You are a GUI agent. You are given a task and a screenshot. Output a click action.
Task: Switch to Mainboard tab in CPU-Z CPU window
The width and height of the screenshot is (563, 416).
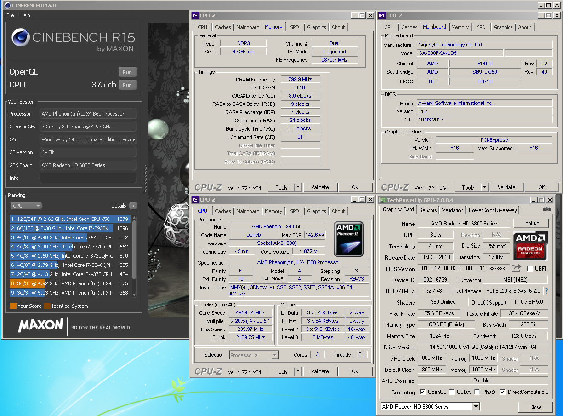pos(248,211)
